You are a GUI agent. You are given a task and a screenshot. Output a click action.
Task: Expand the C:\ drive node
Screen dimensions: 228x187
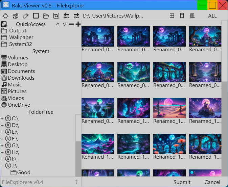point(2,118)
